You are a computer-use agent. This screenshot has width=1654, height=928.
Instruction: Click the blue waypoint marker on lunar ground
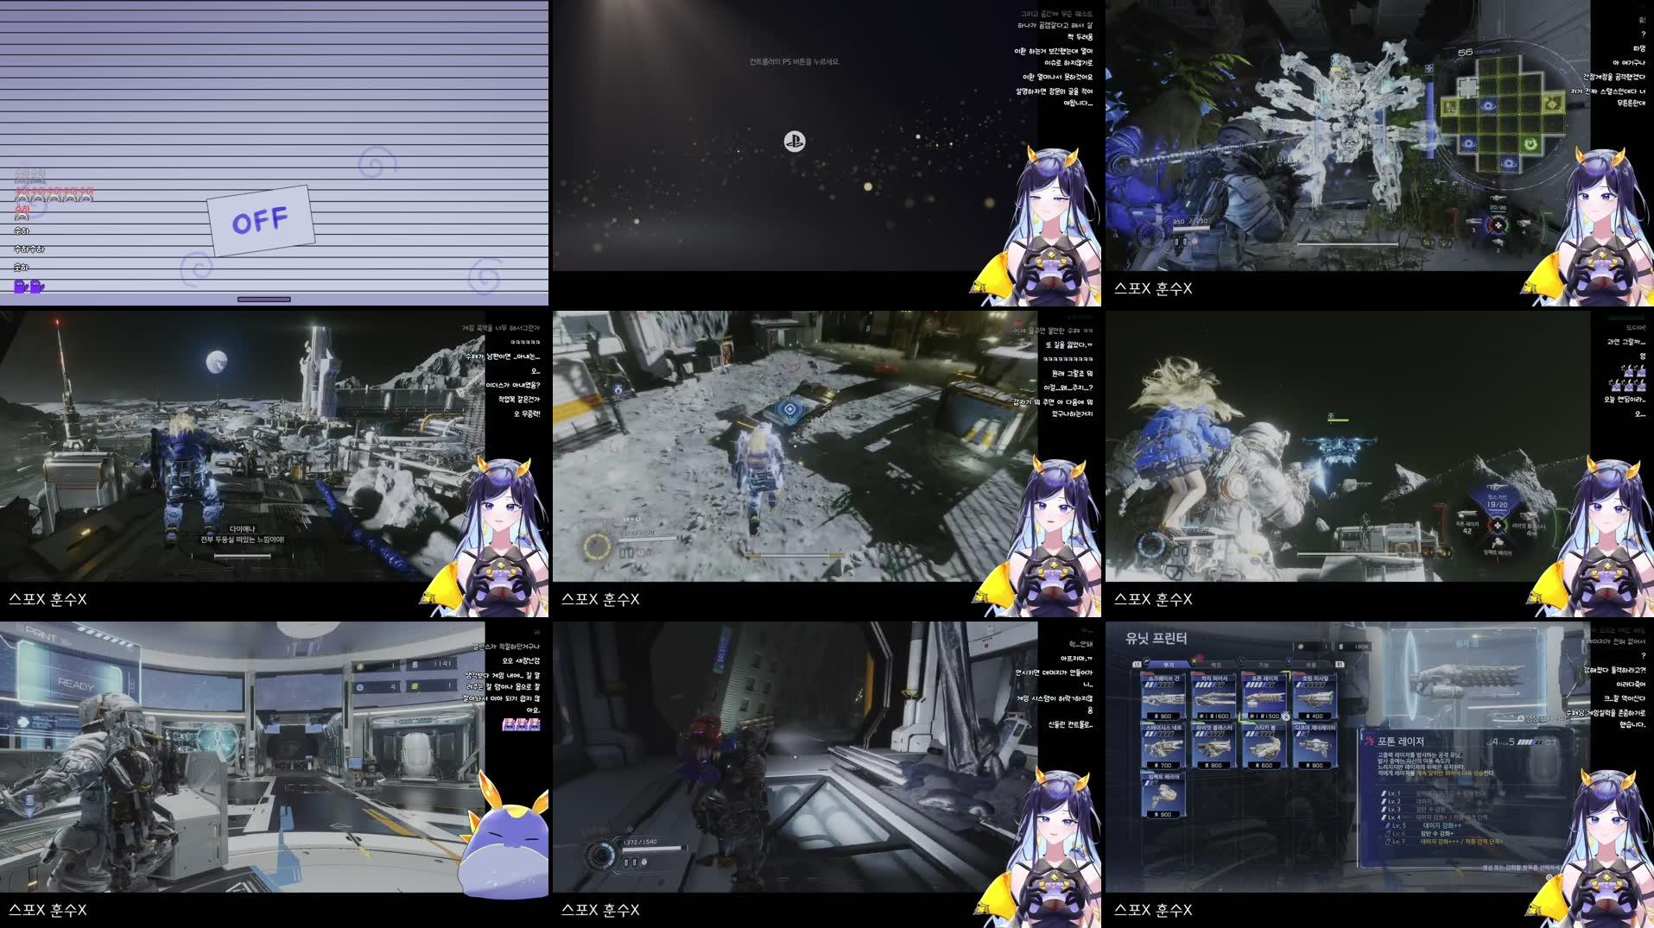click(x=790, y=409)
